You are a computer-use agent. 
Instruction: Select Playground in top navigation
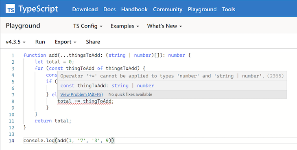coord(202,9)
